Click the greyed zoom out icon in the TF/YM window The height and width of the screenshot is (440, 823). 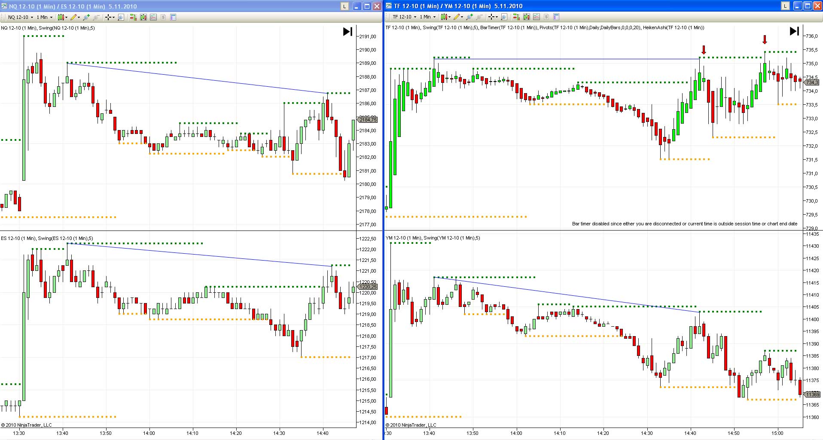pos(479,17)
